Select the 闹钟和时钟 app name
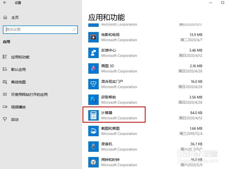The width and height of the screenshot is (231, 169). click(x=110, y=160)
